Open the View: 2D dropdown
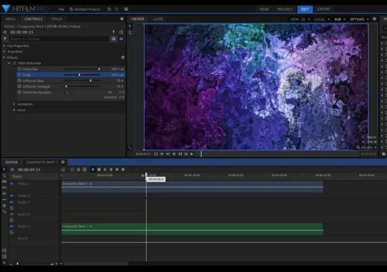This screenshot has height=272, width=387. 300,19
